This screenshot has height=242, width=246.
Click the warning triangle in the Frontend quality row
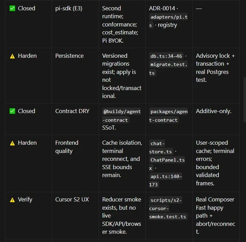[12, 143]
